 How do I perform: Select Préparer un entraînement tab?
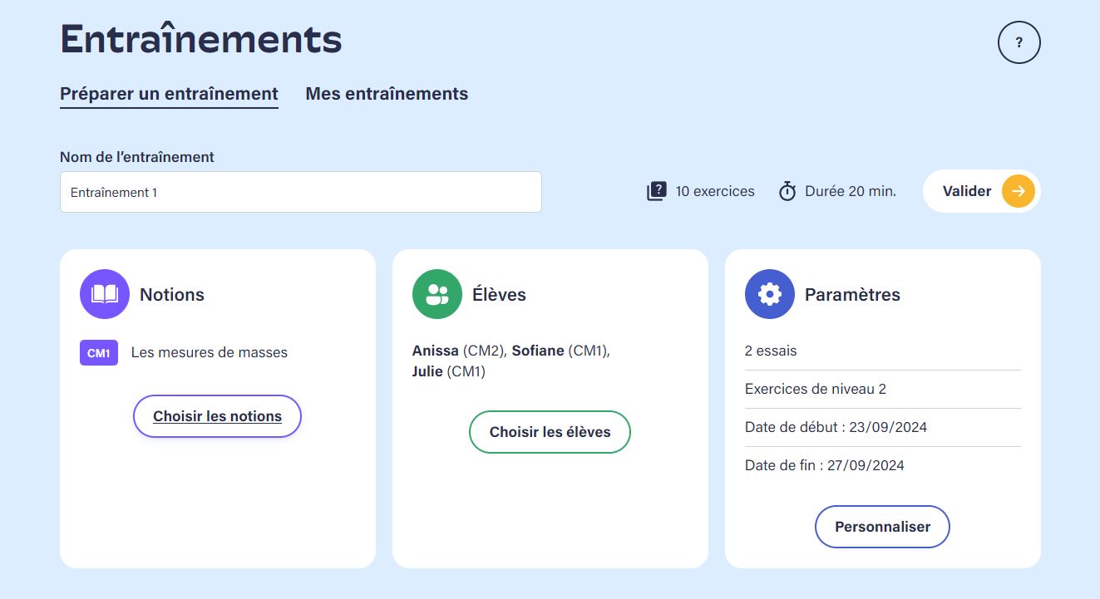pos(169,94)
